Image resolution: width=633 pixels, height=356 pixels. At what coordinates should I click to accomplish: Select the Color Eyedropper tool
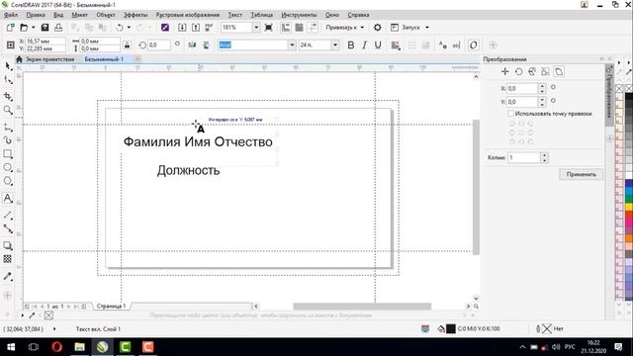8,277
